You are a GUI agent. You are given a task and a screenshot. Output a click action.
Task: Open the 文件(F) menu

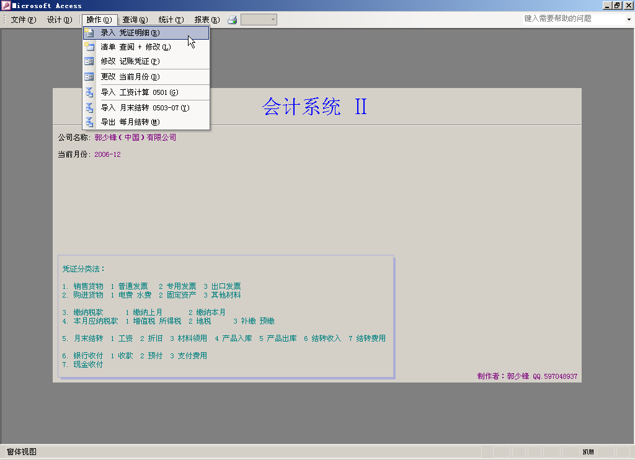pos(24,20)
